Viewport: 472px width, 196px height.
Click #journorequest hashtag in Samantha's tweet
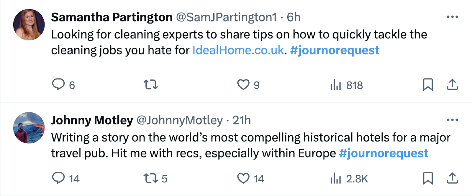pyautogui.click(x=335, y=50)
